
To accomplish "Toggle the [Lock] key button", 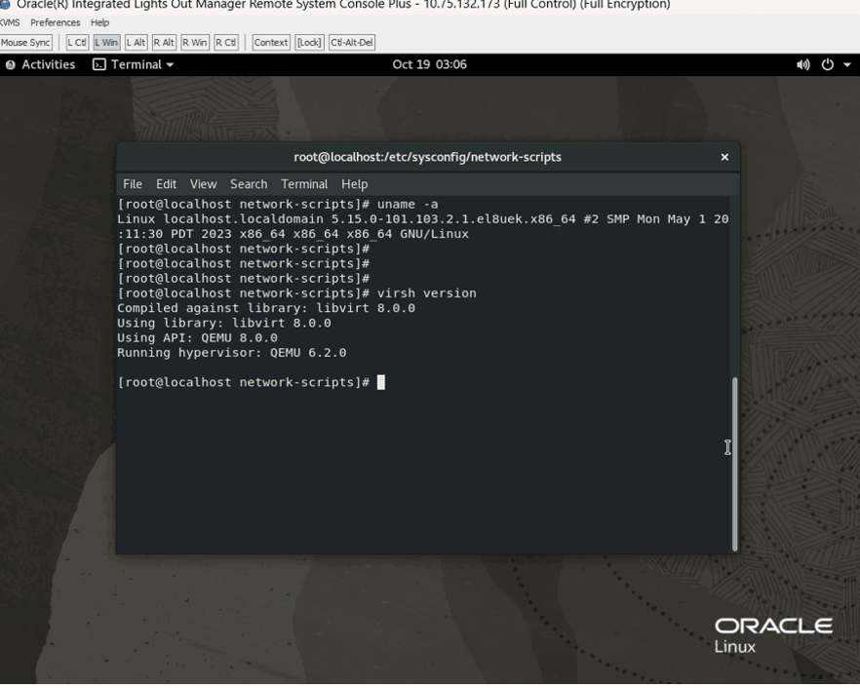I will (309, 42).
